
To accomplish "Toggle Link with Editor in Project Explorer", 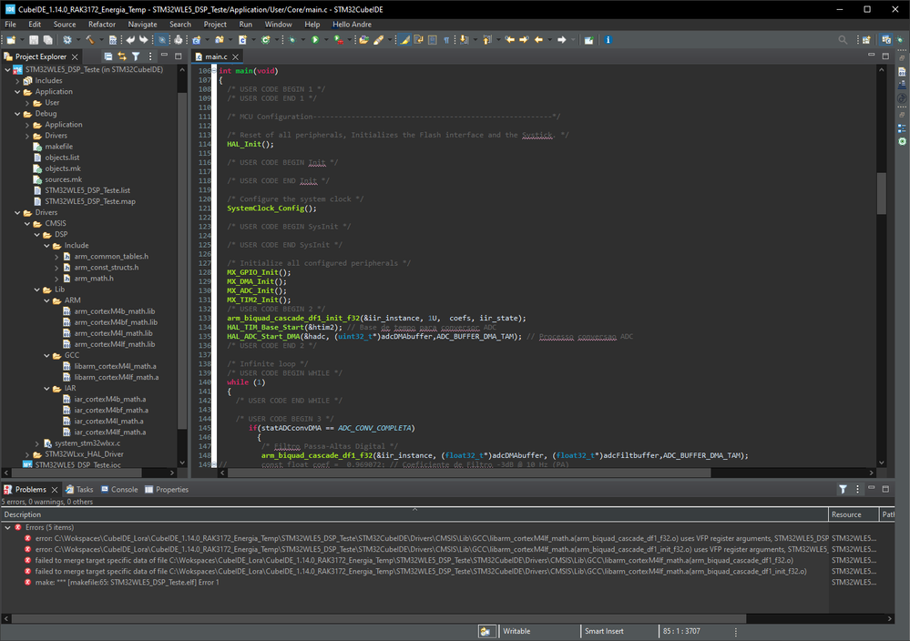I will click(122, 56).
